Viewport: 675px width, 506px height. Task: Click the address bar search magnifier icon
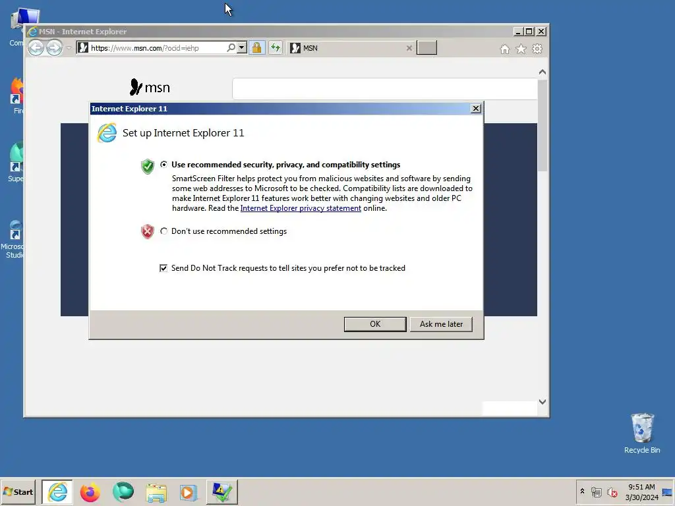231,47
